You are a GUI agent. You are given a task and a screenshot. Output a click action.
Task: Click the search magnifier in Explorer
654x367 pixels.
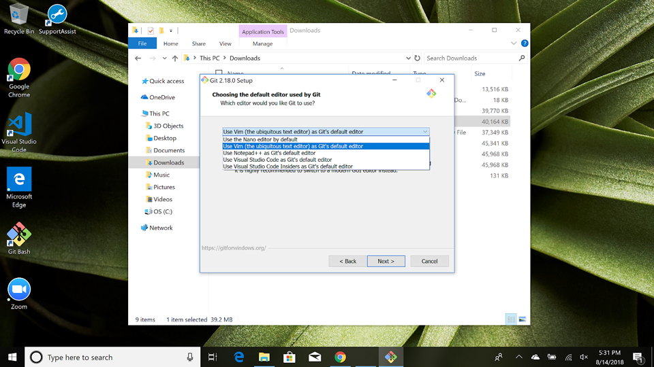click(522, 58)
